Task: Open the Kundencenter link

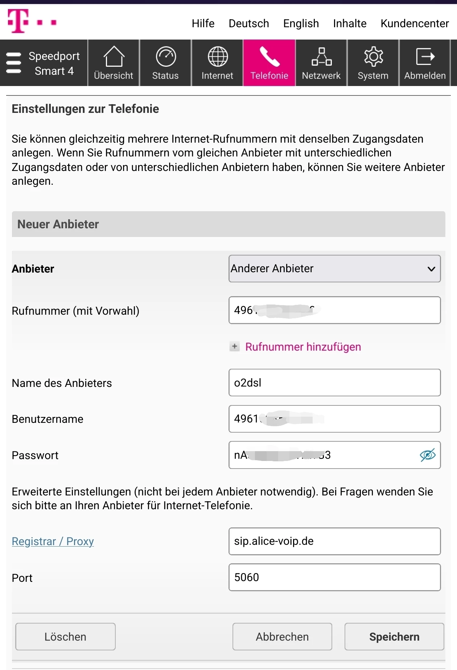Action: 415,24
